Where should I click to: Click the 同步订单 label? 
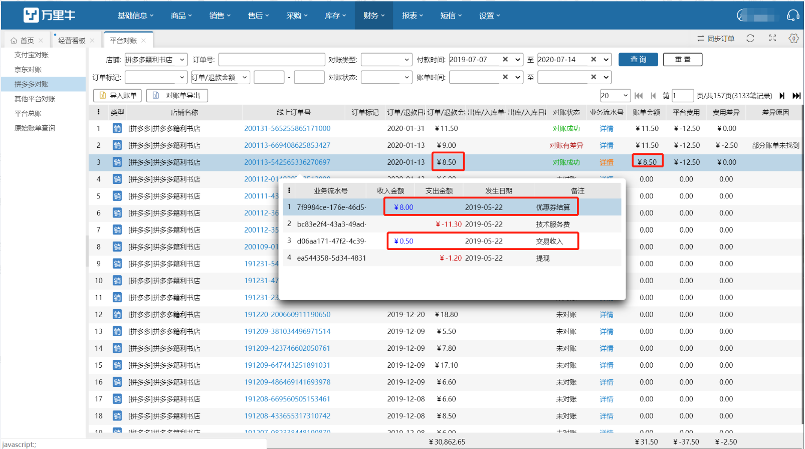pos(721,39)
